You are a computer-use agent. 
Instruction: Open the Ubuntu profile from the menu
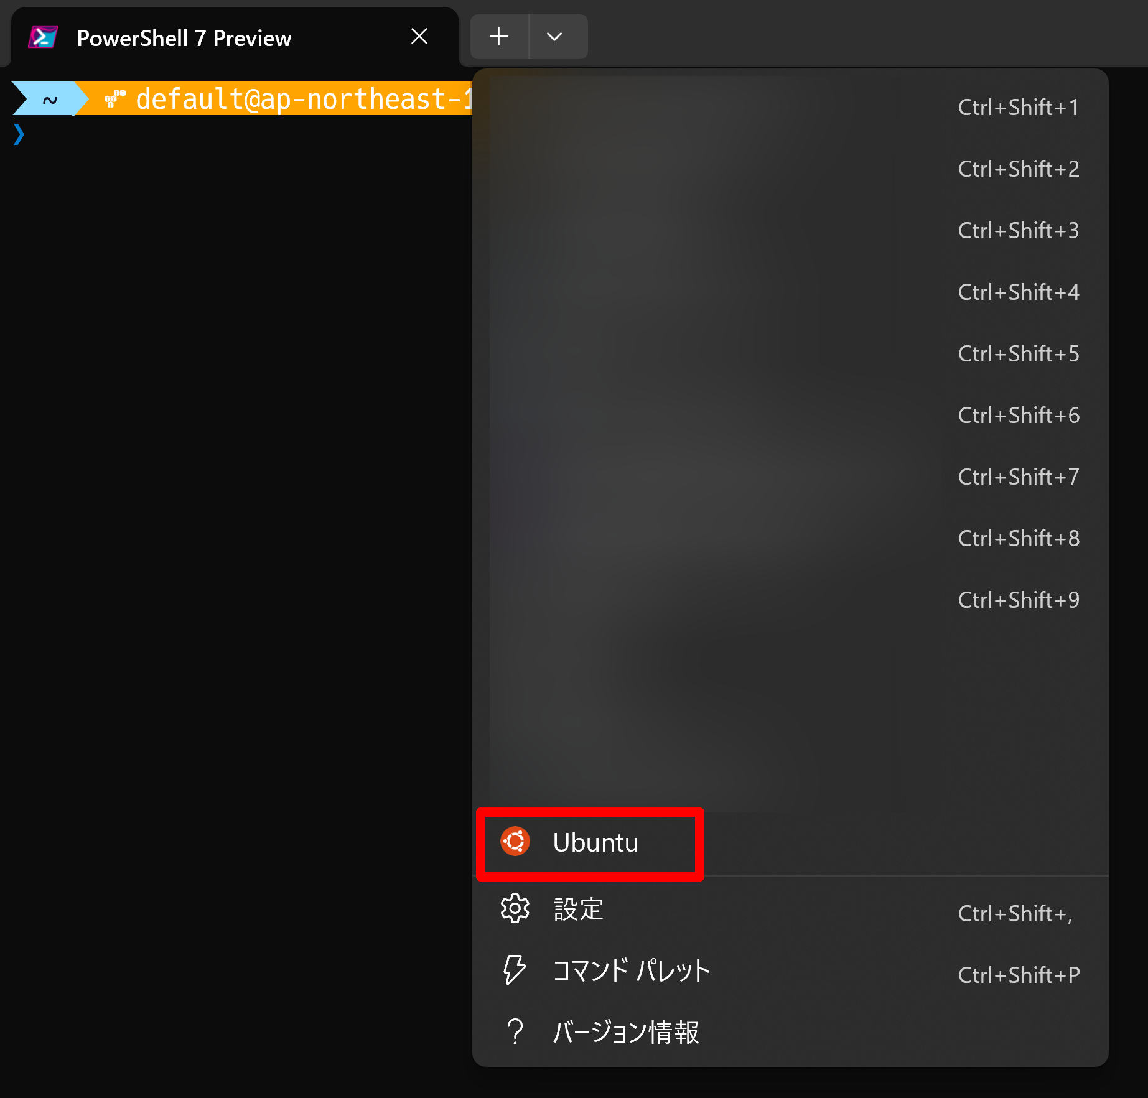[790, 843]
